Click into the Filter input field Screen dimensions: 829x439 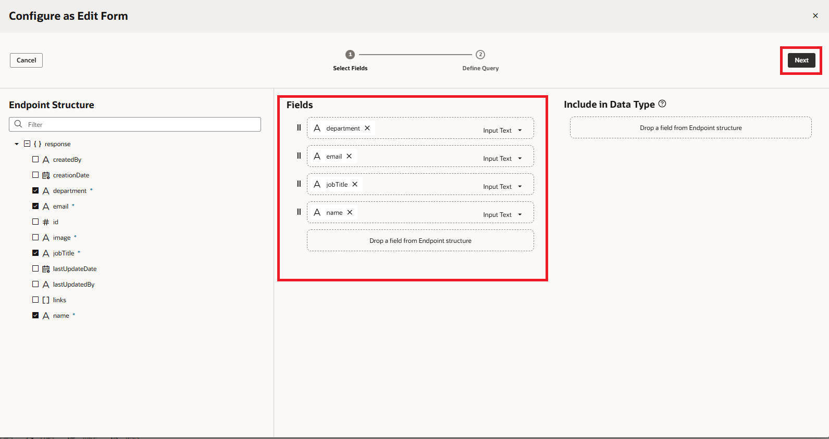tap(141, 124)
